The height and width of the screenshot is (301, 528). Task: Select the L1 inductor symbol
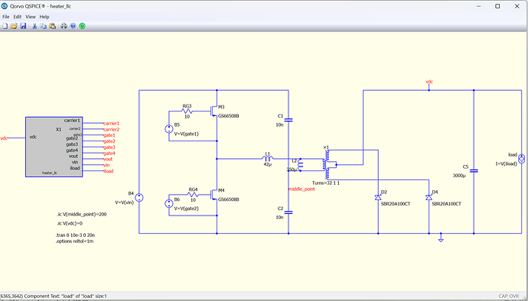pos(268,158)
